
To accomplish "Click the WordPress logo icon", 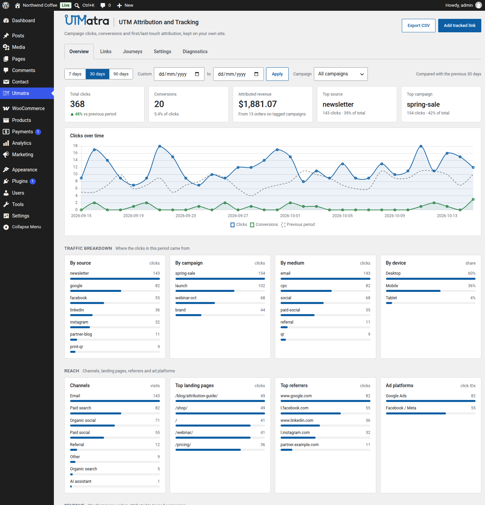I will click(6, 5).
